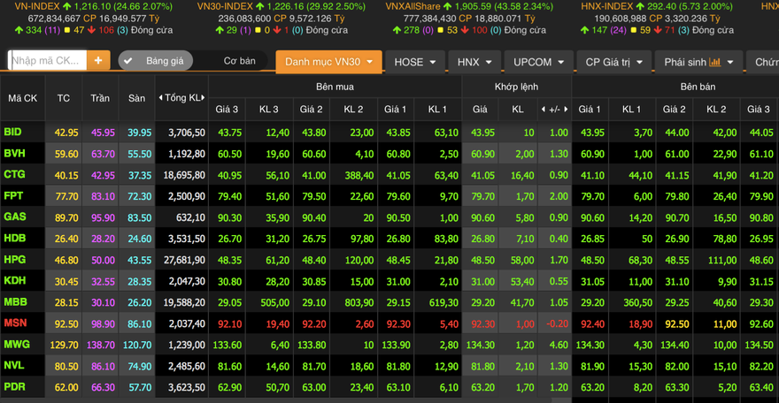This screenshot has width=779, height=403.
Task: Click the Trần column header
Action: coord(100,98)
